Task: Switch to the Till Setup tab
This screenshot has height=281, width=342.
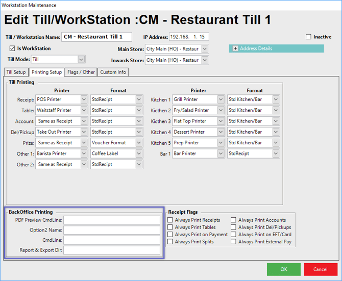Action: pos(16,72)
